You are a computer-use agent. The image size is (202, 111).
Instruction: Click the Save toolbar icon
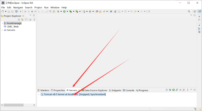point(9,11)
